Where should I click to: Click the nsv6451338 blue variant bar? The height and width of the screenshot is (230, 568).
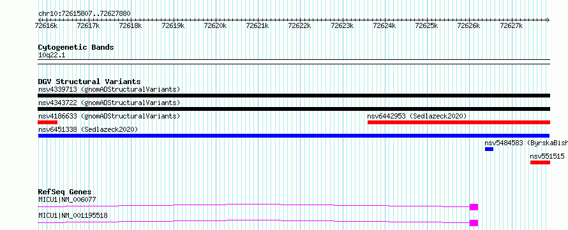tap(294, 136)
